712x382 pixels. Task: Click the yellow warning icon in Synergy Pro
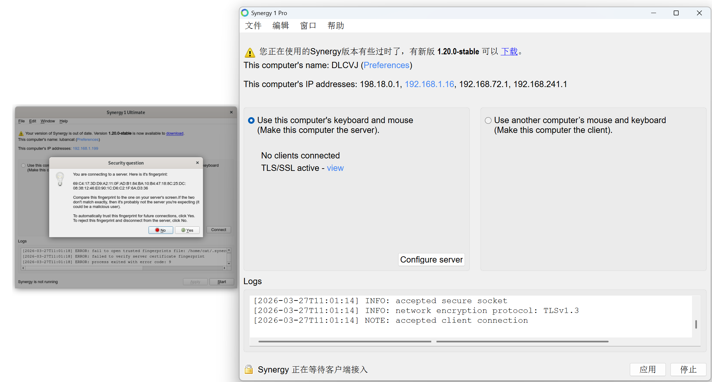click(x=250, y=52)
